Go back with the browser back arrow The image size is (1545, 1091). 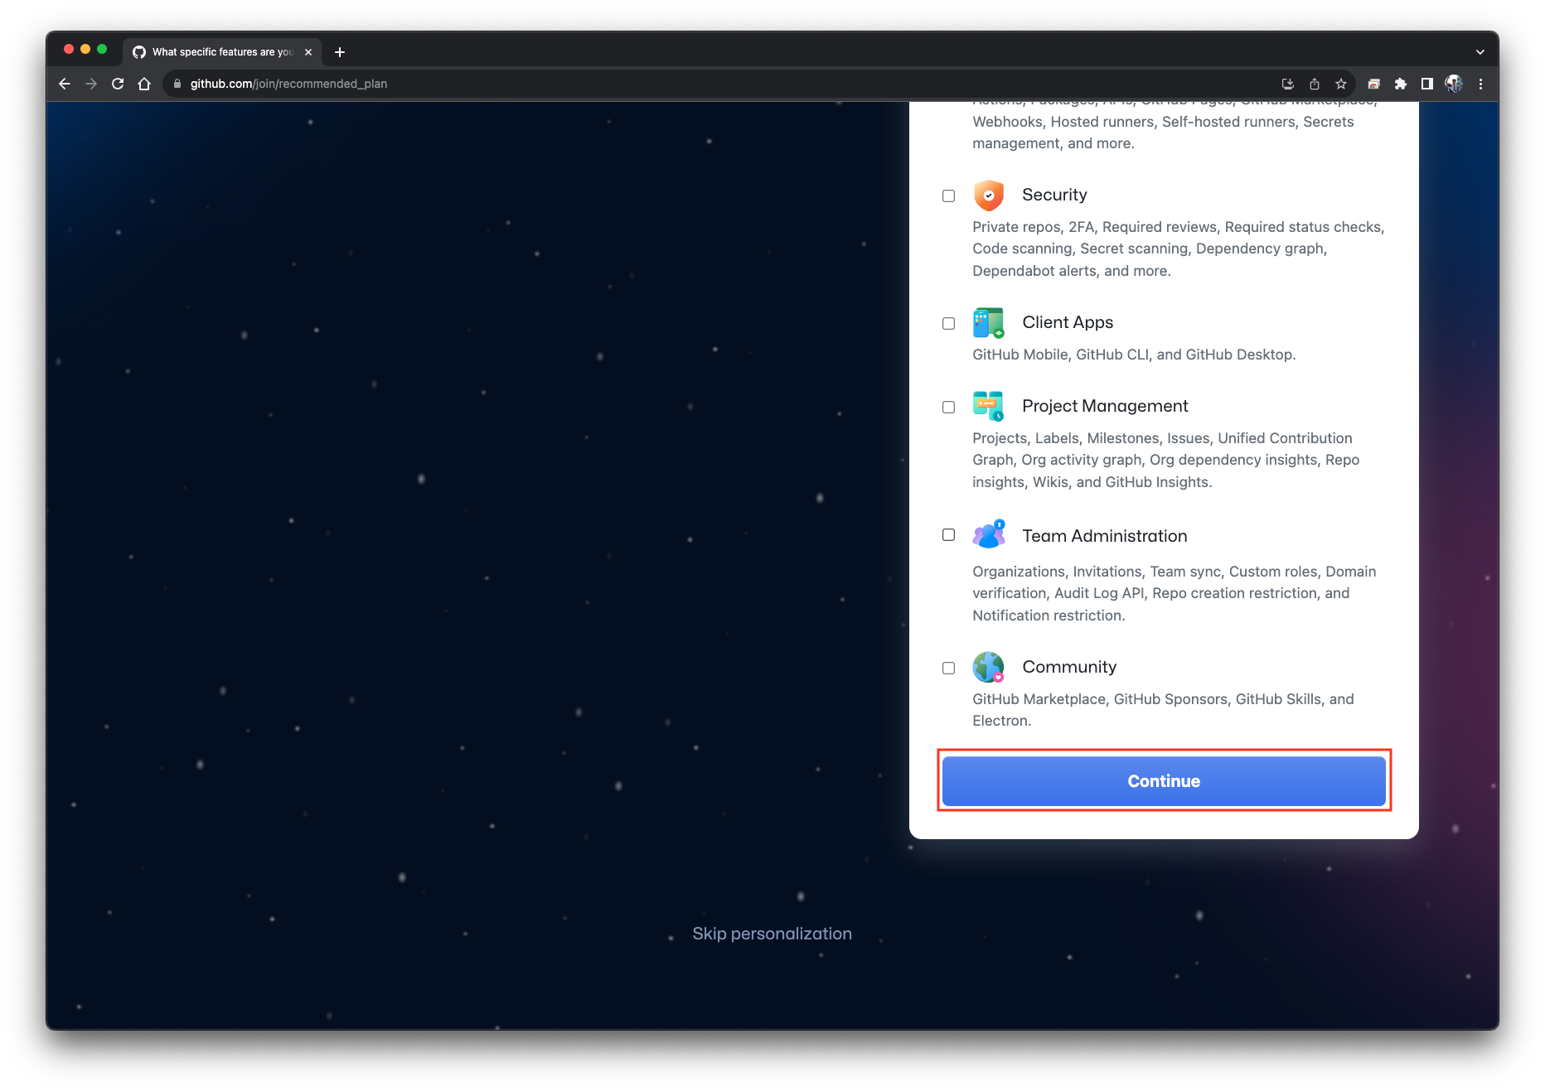65,84
